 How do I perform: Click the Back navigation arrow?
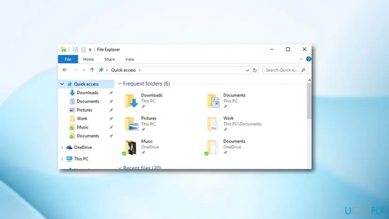tap(65, 70)
